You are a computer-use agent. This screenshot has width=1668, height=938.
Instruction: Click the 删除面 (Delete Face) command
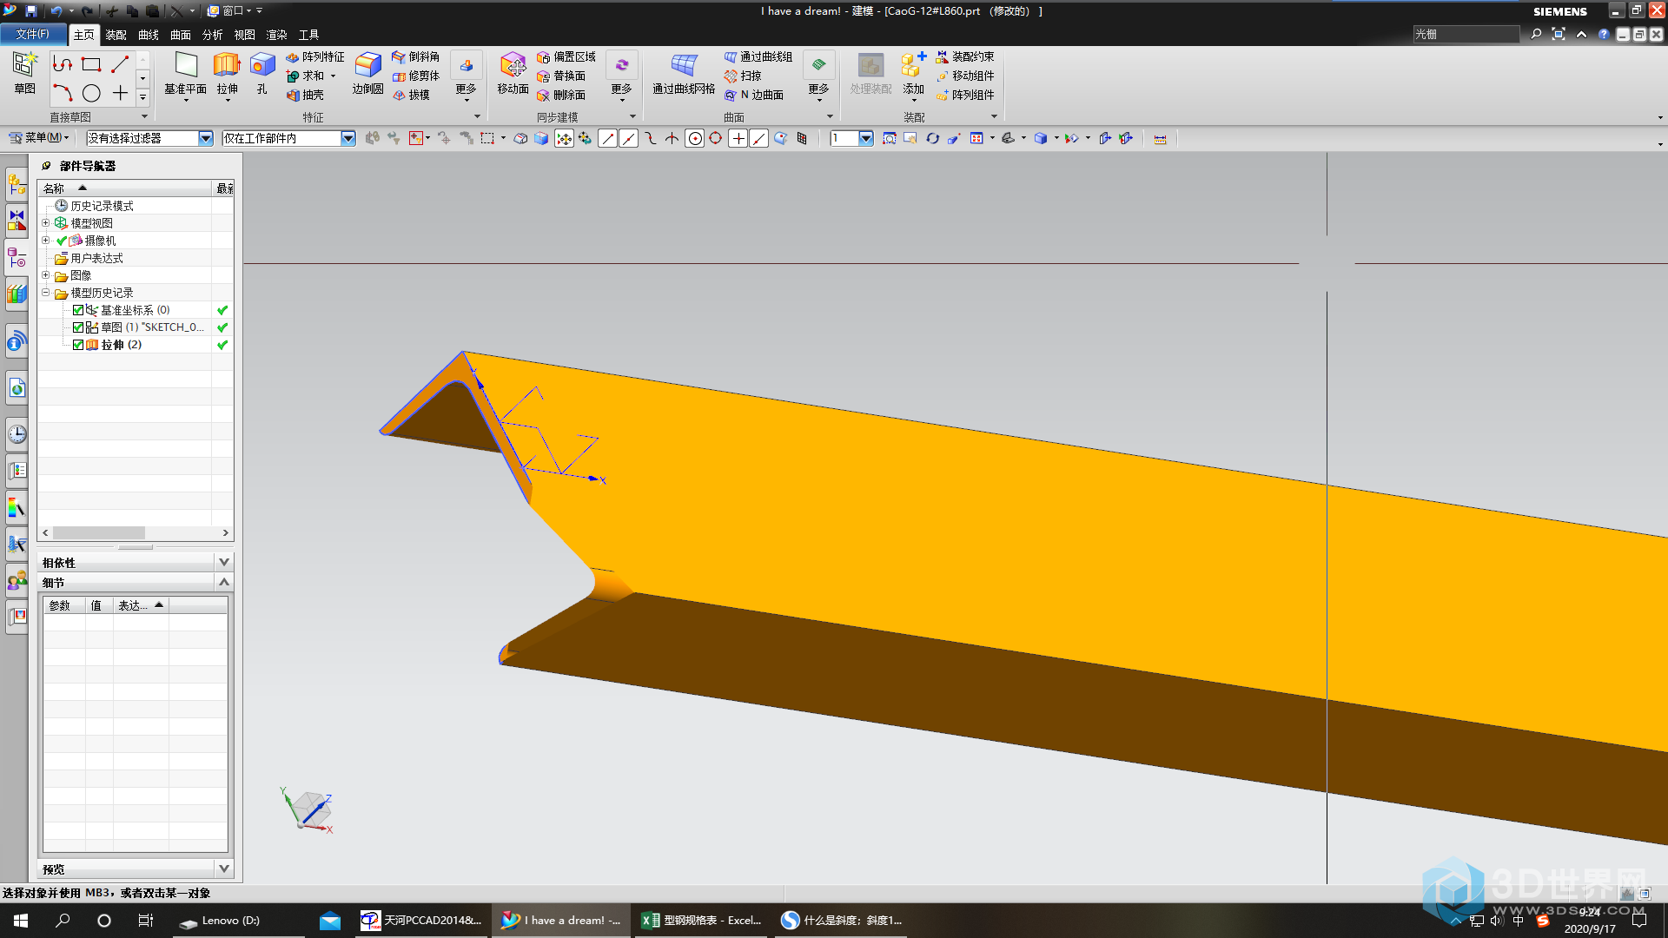[x=561, y=95]
